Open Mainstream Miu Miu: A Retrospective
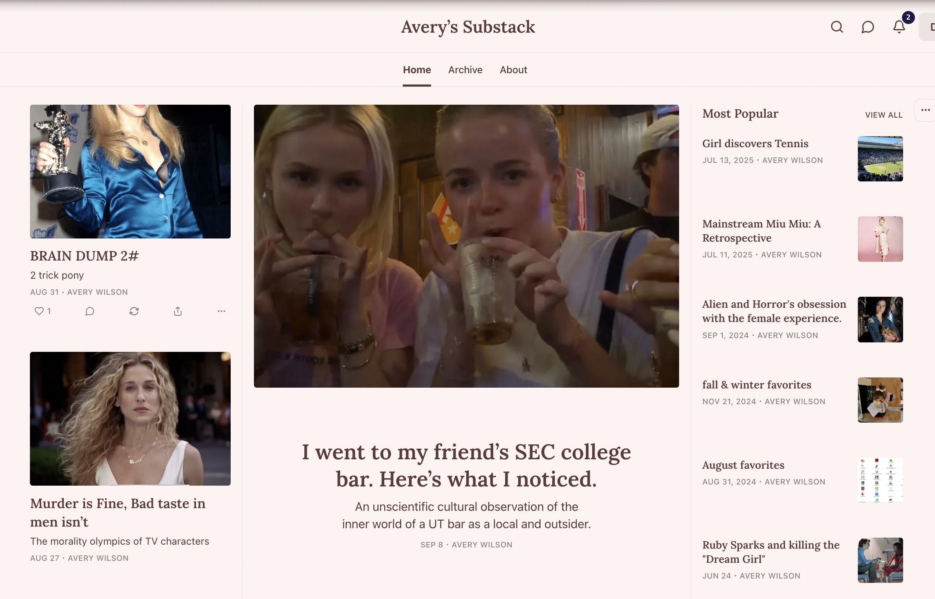This screenshot has height=599, width=935. [761, 231]
